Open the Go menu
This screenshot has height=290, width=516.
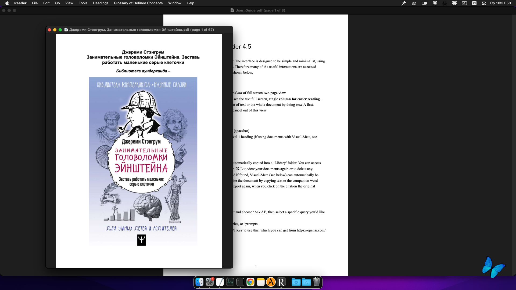click(x=57, y=3)
